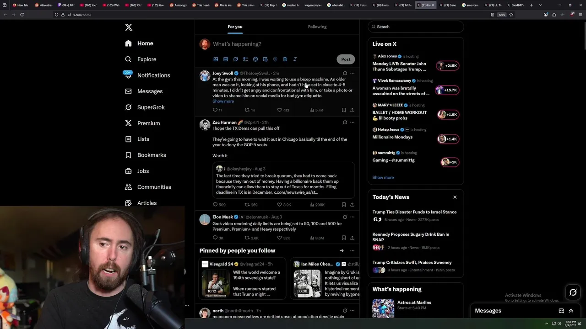Close the Today's News panel
Screen dimensions: 586x329
click(455, 197)
